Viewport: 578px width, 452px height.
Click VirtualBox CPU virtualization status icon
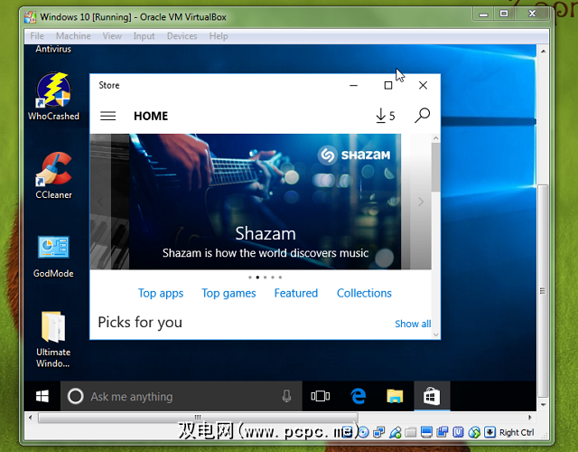[458, 432]
